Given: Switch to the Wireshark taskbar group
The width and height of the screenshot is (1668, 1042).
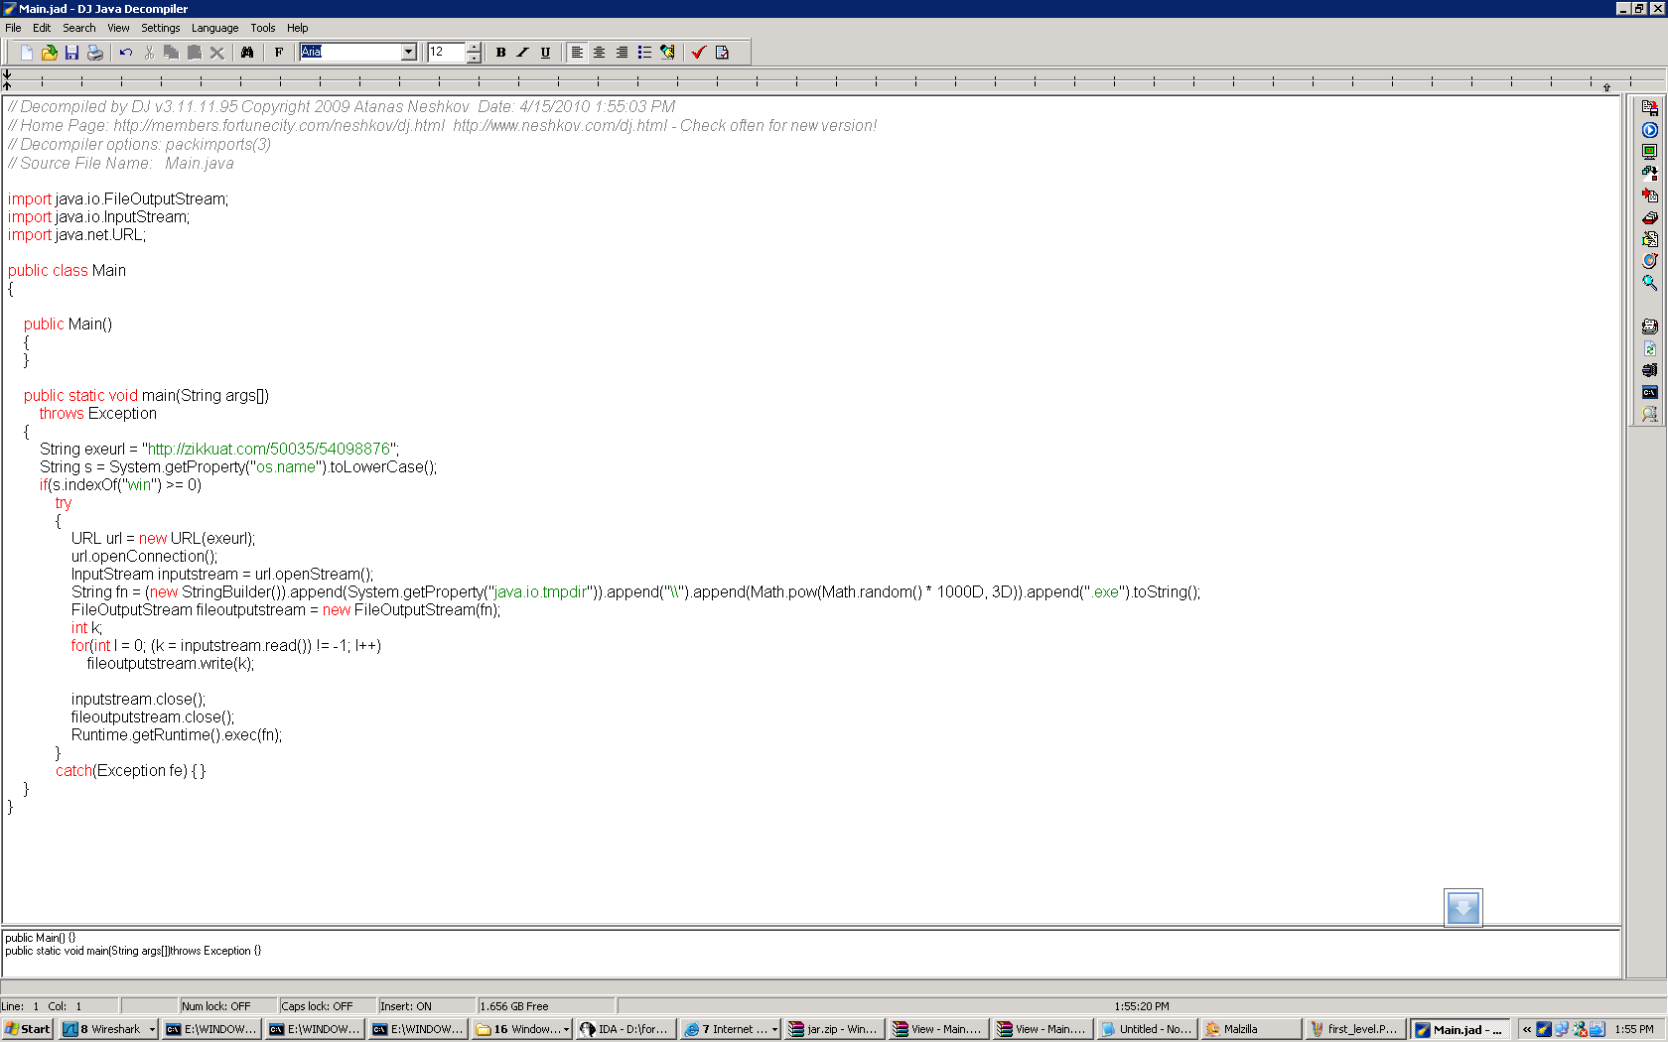Looking at the screenshot, I should tap(109, 1029).
